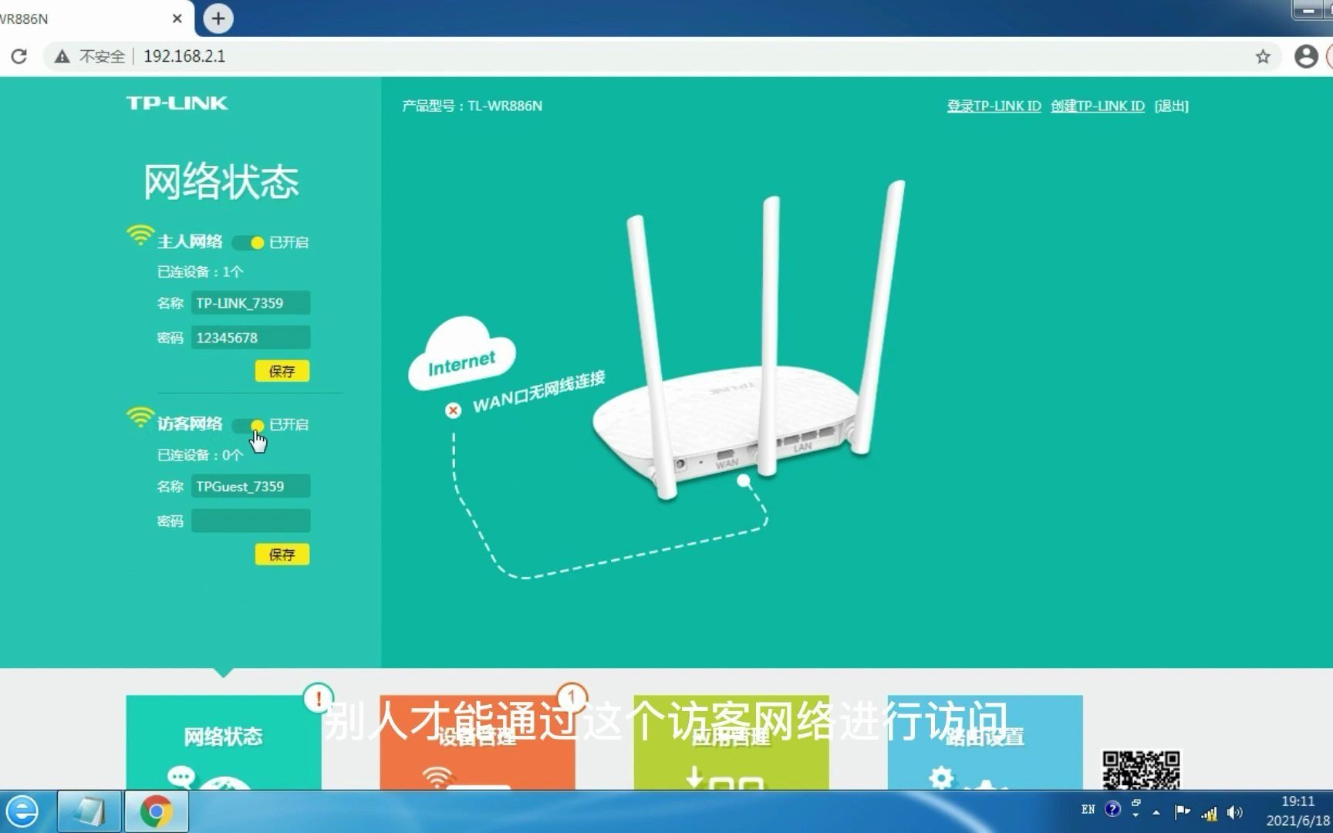Click the guest network name field TPGuest_7359
1333x833 pixels.
coord(251,487)
